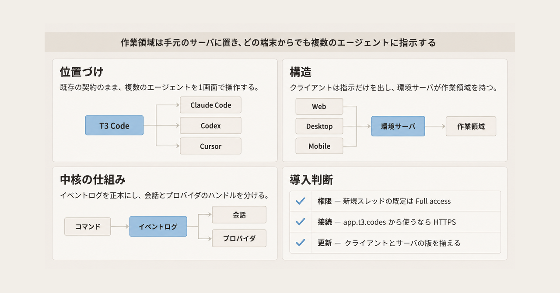
Task: Click the 作業領域 box
Action: click(471, 126)
